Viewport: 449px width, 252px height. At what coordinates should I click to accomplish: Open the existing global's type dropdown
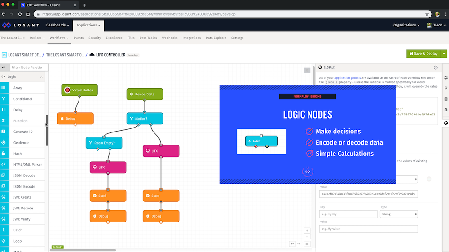(x=407, y=179)
